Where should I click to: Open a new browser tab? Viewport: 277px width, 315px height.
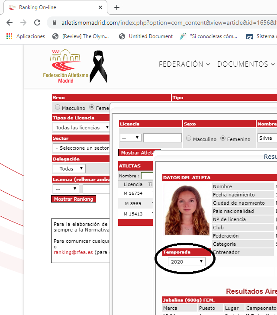tap(117, 7)
